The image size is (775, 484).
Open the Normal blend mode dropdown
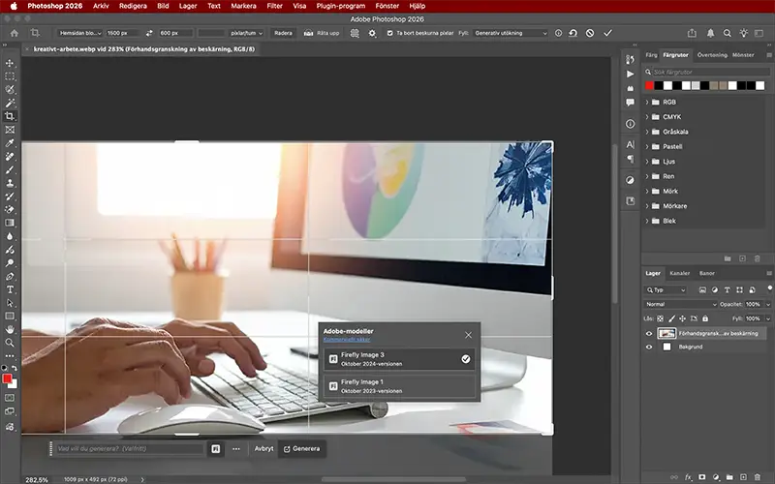(x=680, y=305)
